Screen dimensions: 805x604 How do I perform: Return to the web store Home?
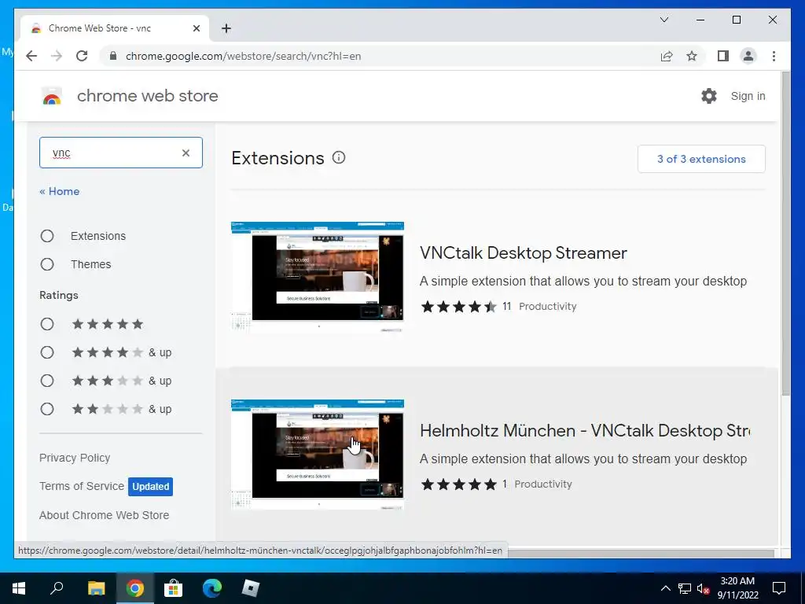coord(60,191)
